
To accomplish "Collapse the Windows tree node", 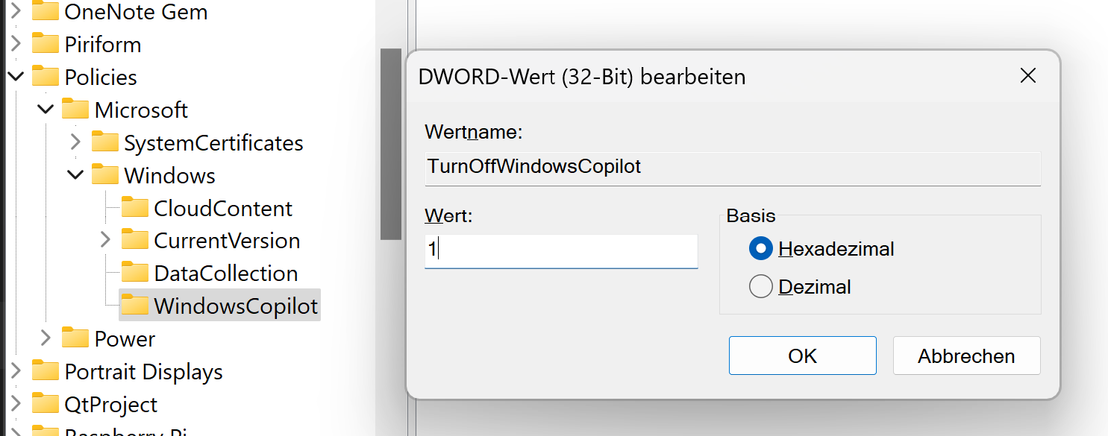I will pos(75,174).
